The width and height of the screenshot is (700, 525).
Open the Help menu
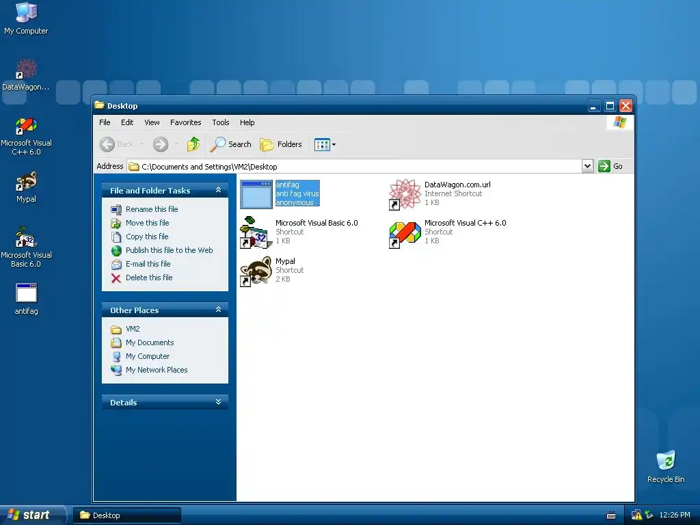pyautogui.click(x=247, y=122)
